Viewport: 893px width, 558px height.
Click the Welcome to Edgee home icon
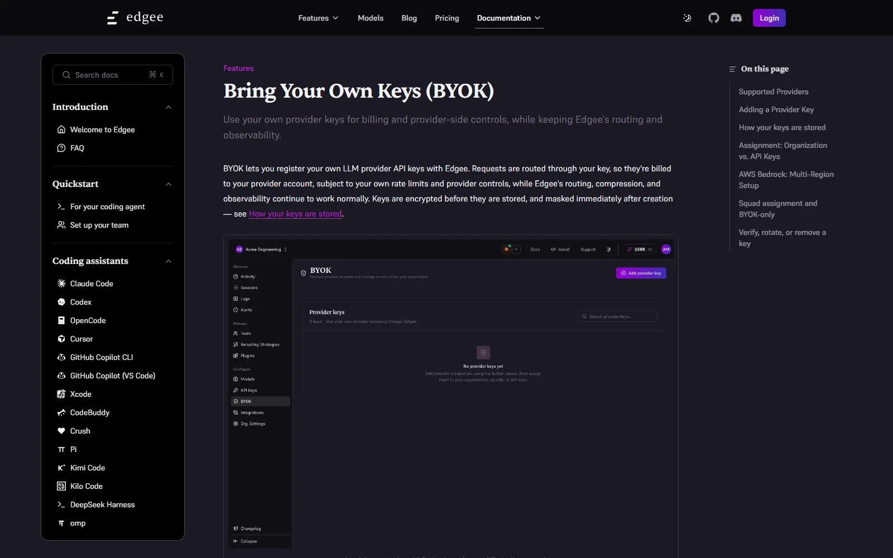pos(61,129)
